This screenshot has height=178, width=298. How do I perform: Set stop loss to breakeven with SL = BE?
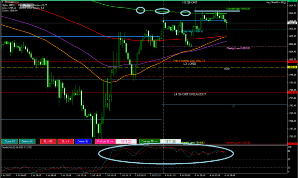48,141
